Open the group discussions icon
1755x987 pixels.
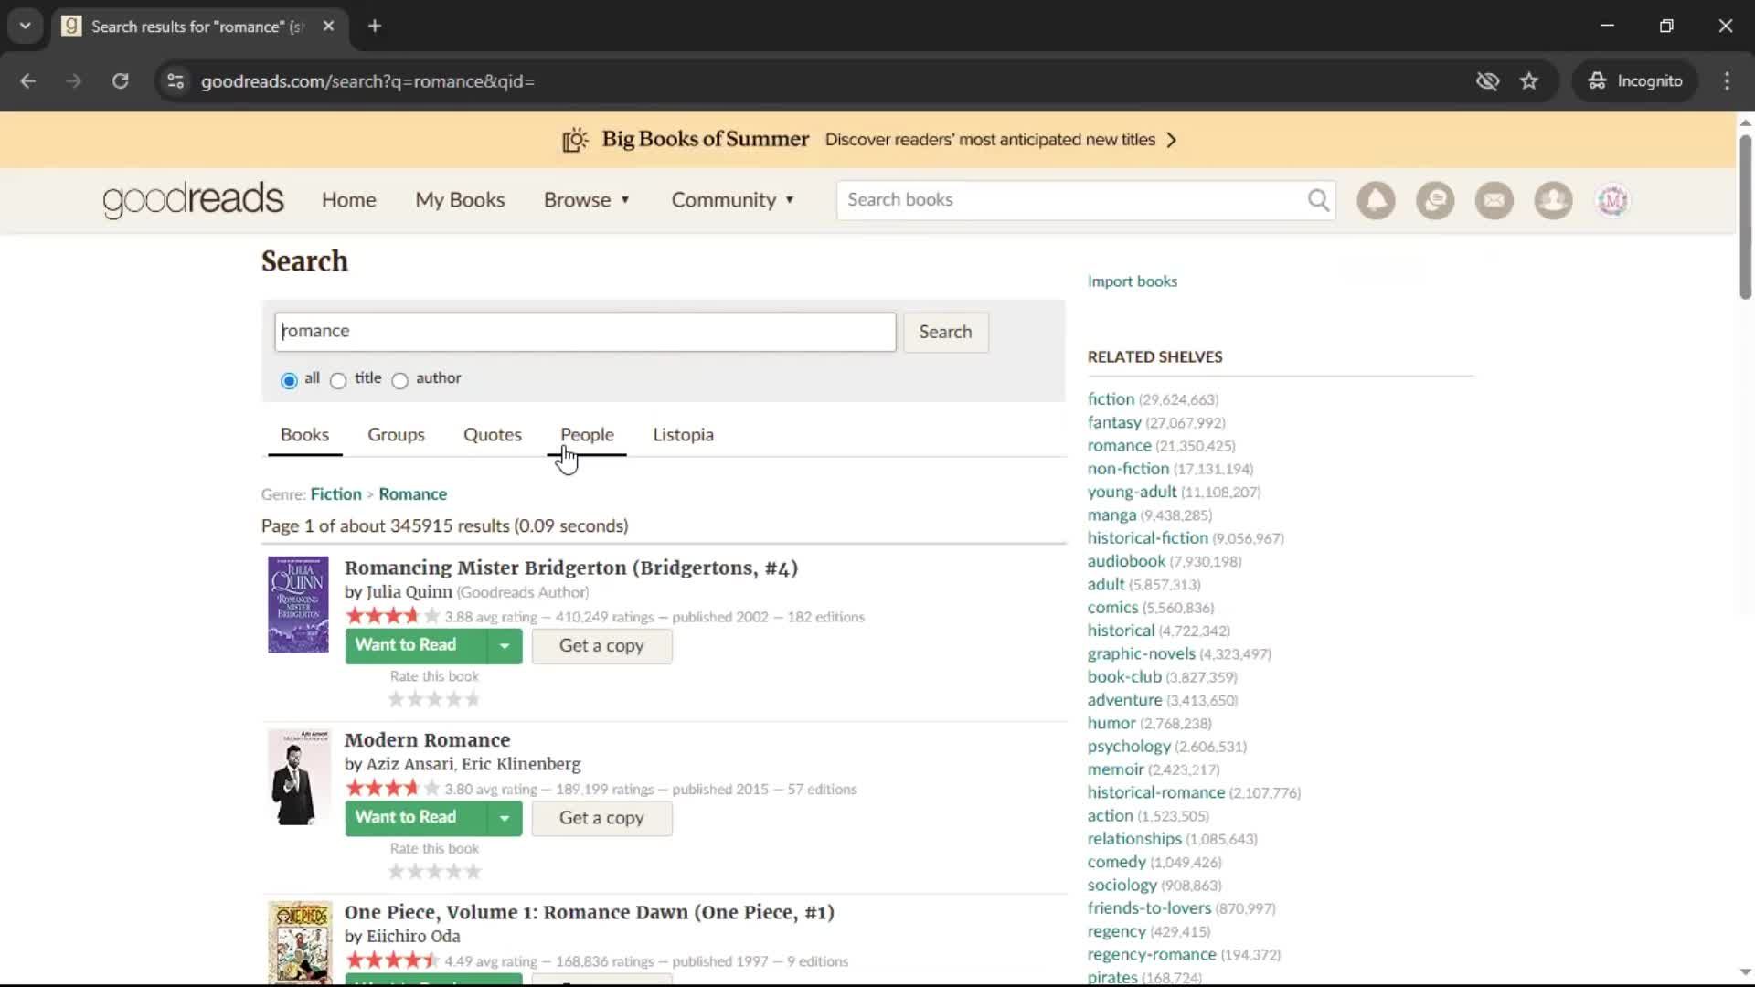tap(1435, 200)
